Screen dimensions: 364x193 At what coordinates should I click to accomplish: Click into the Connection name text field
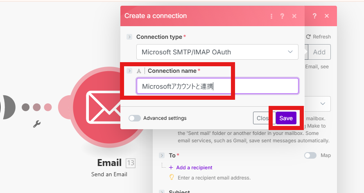tap(217, 86)
